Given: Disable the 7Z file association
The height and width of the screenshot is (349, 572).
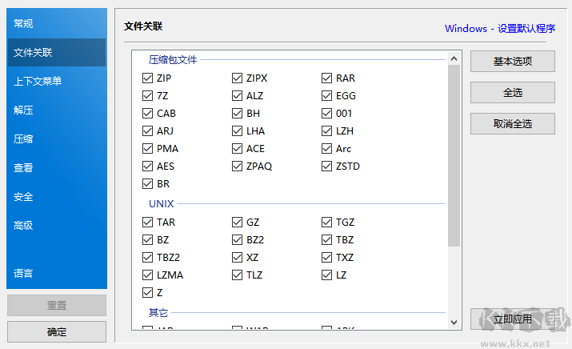Looking at the screenshot, I should tap(147, 96).
